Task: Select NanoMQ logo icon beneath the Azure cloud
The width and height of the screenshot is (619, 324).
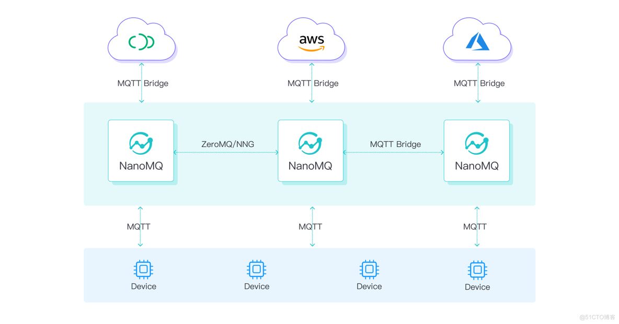Action: tap(477, 143)
